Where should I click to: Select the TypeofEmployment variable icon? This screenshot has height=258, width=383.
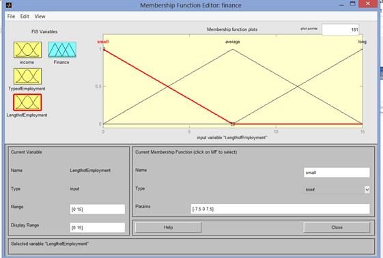tap(27, 76)
